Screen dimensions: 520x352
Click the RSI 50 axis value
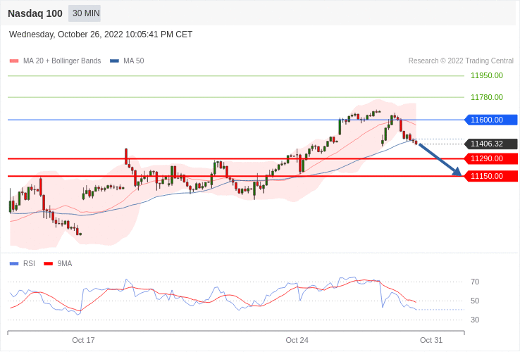coord(475,301)
